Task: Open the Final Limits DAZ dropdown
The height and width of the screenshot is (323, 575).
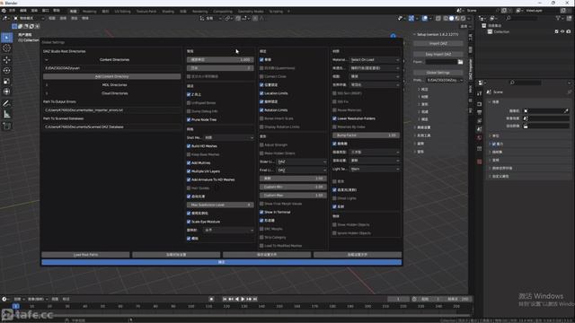Action: tap(302, 170)
